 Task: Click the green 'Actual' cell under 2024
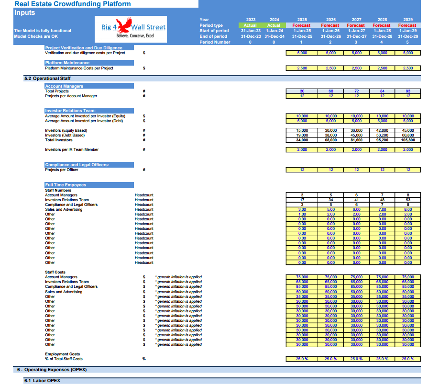click(x=274, y=25)
